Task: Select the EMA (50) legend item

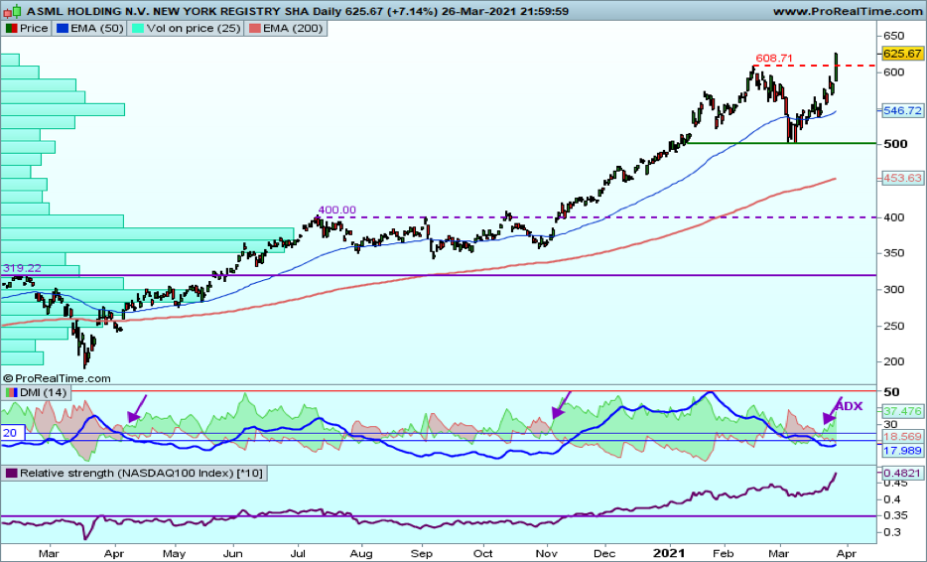Action: pyautogui.click(x=89, y=29)
